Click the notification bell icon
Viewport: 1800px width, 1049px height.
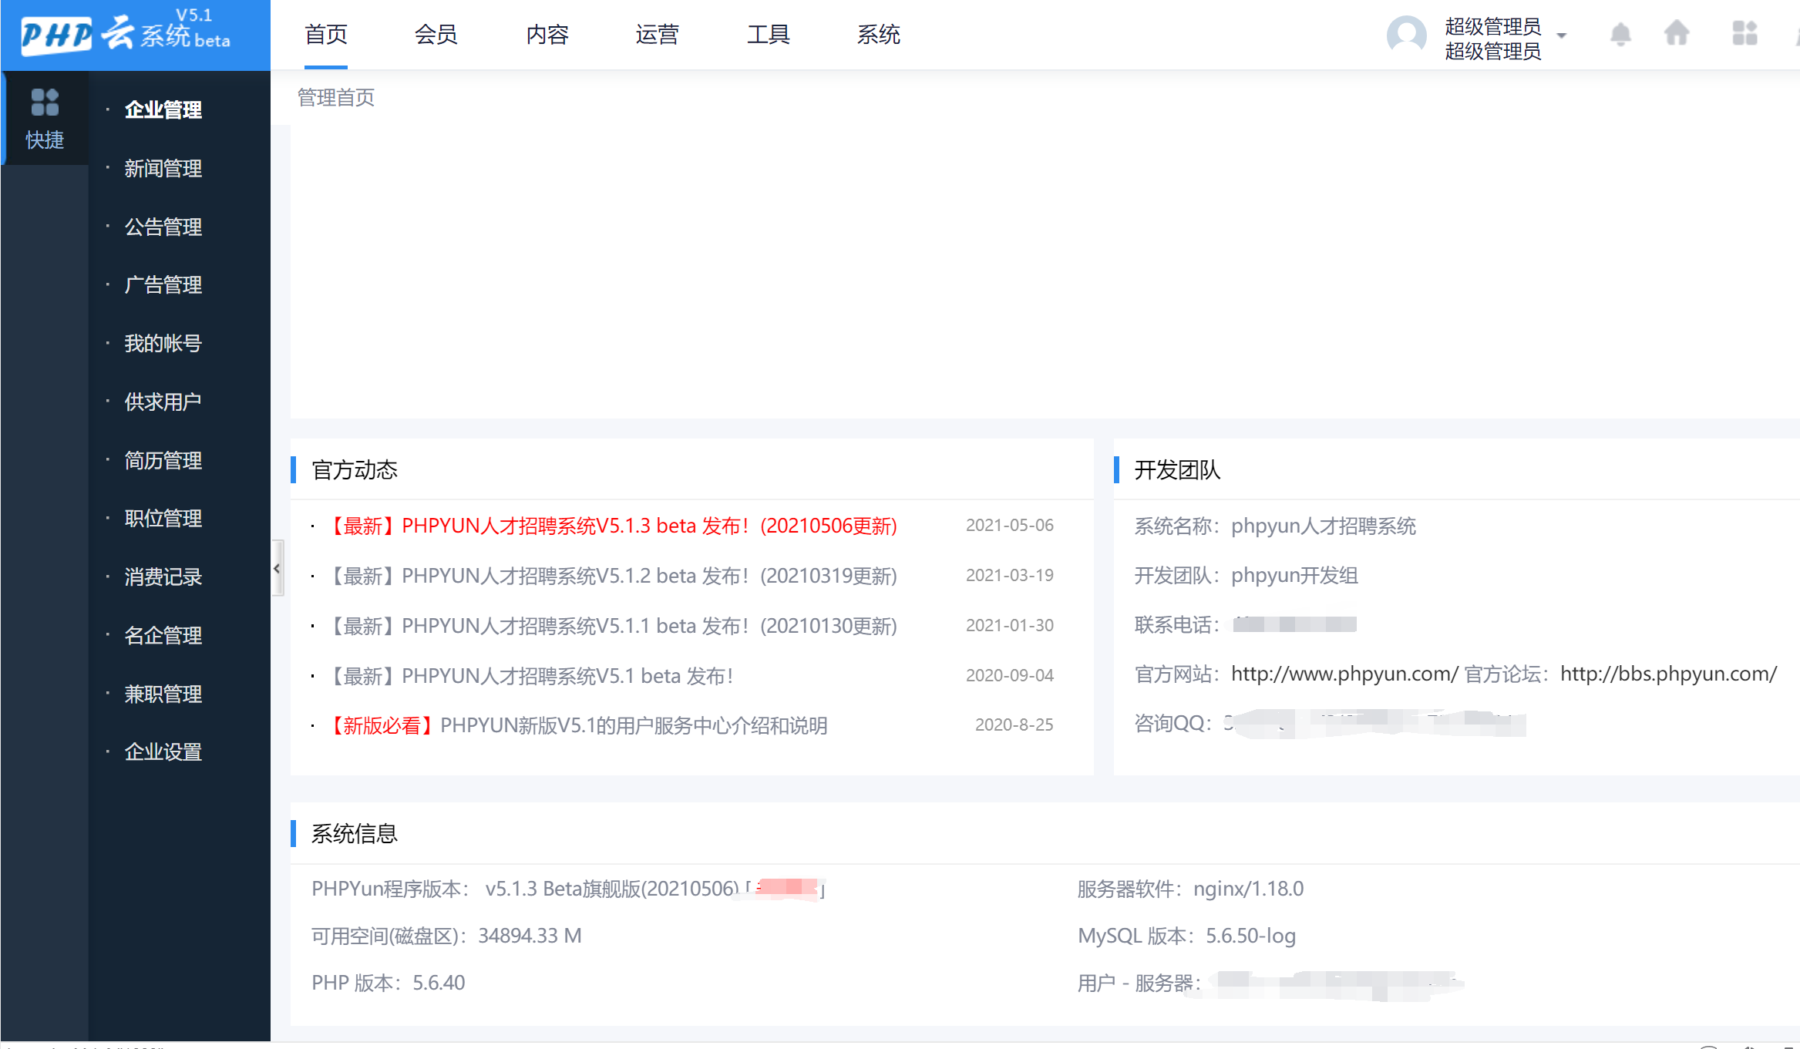[1620, 35]
